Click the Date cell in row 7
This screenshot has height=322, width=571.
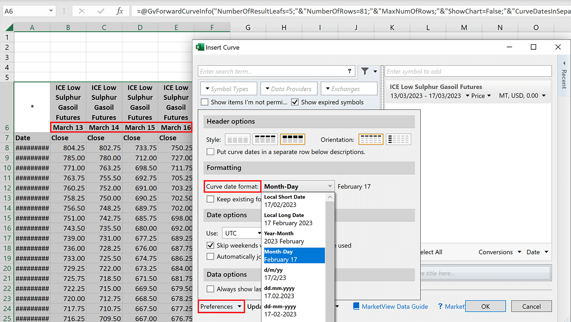point(32,138)
